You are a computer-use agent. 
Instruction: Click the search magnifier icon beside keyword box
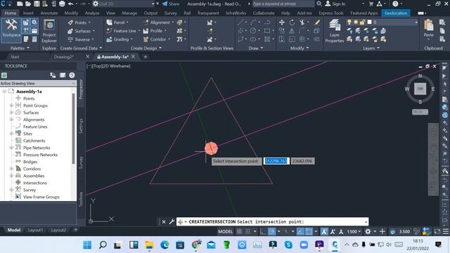click(x=319, y=4)
